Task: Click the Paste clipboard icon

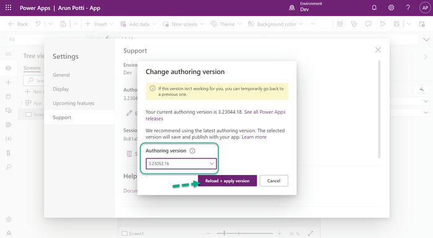Action: (63, 24)
